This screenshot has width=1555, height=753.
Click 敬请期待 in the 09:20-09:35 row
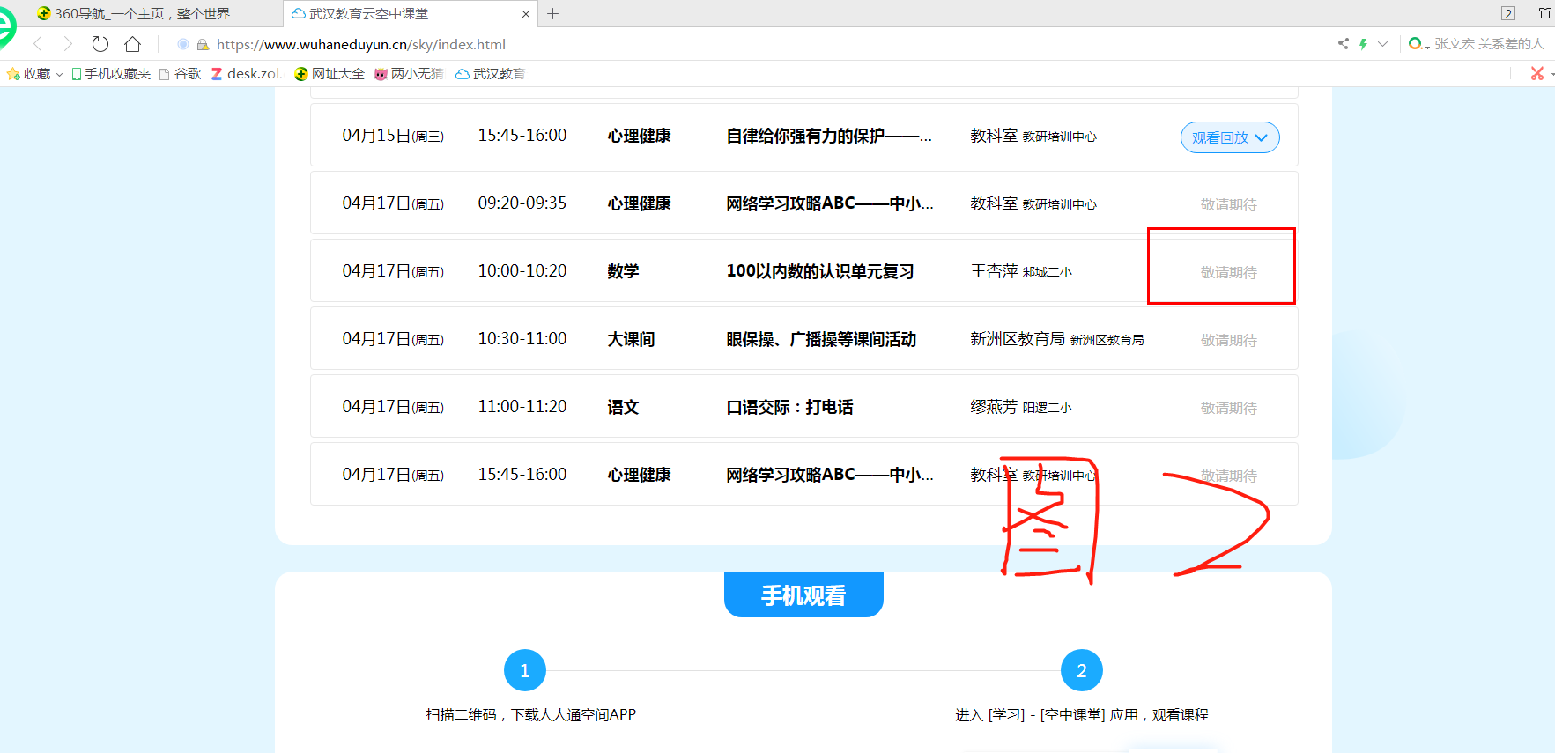point(1229,204)
